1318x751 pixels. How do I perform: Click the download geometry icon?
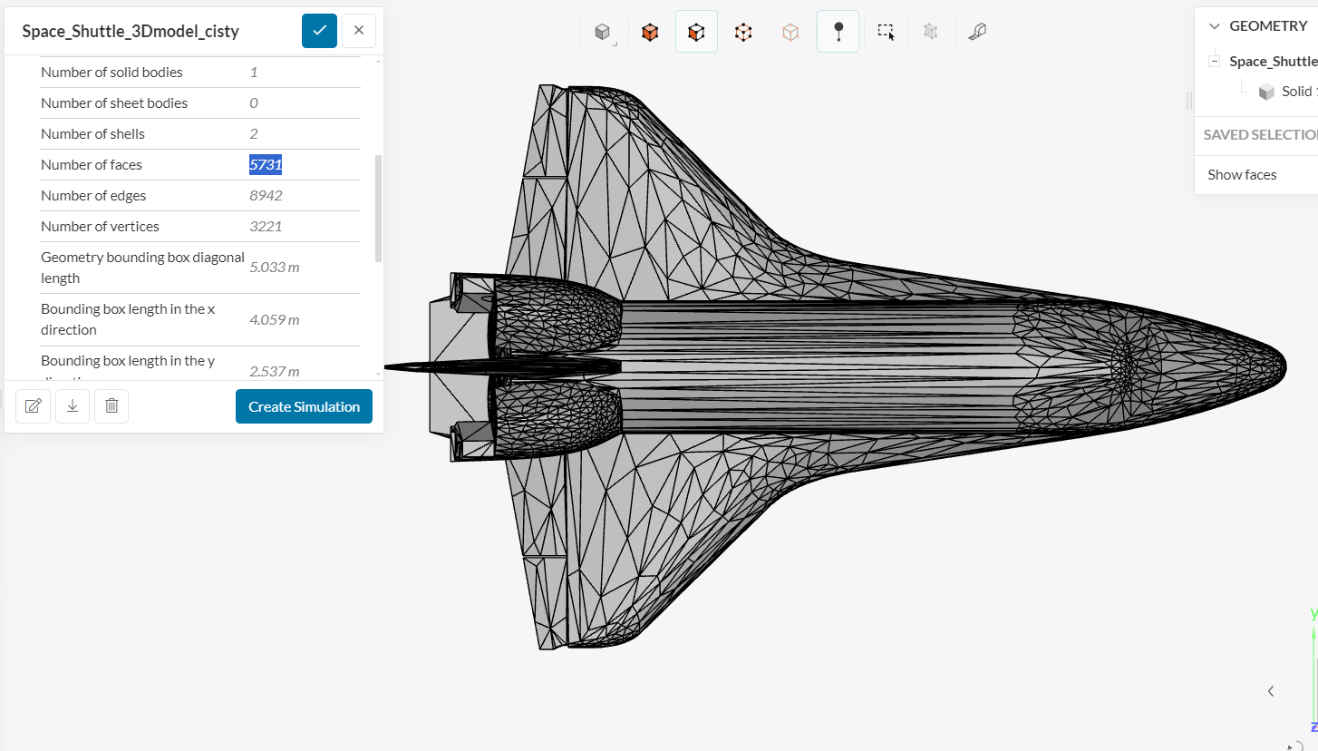(72, 405)
